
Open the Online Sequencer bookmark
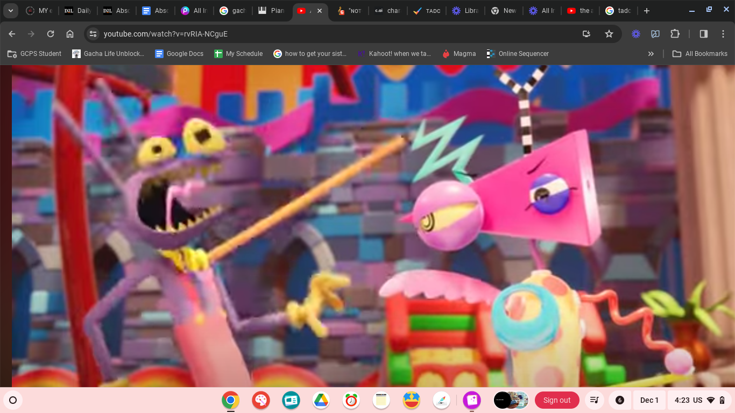pyautogui.click(x=518, y=54)
